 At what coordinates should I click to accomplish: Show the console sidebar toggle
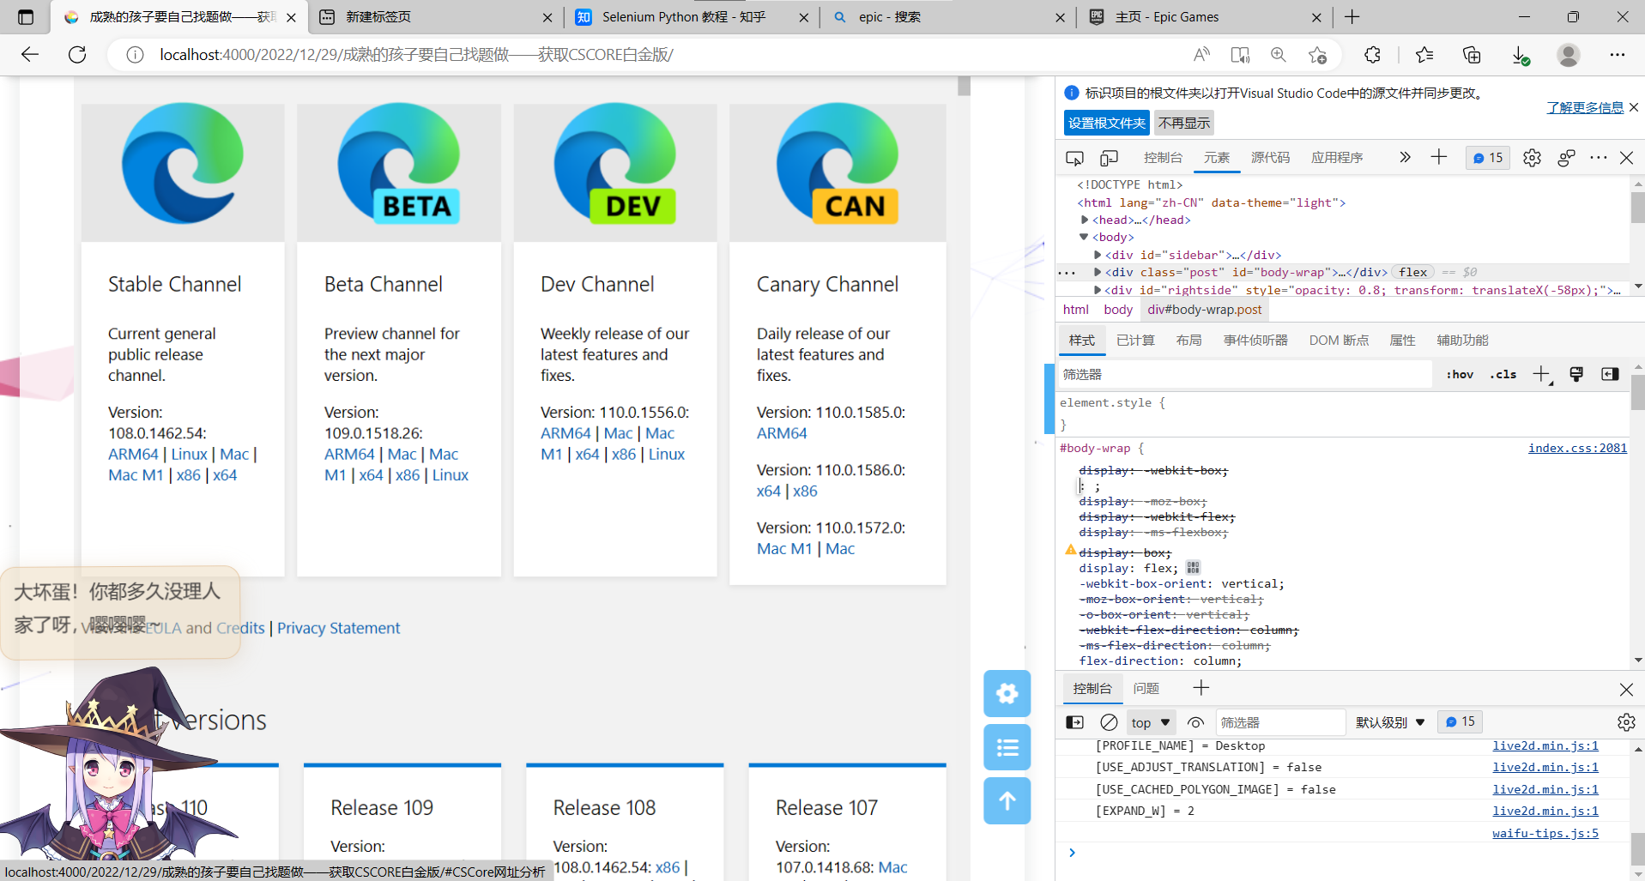click(1074, 722)
